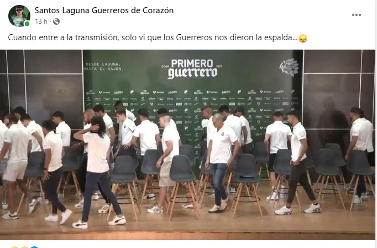Open the three-dot post options menu
This screenshot has height=248, width=377.
coord(357,15)
